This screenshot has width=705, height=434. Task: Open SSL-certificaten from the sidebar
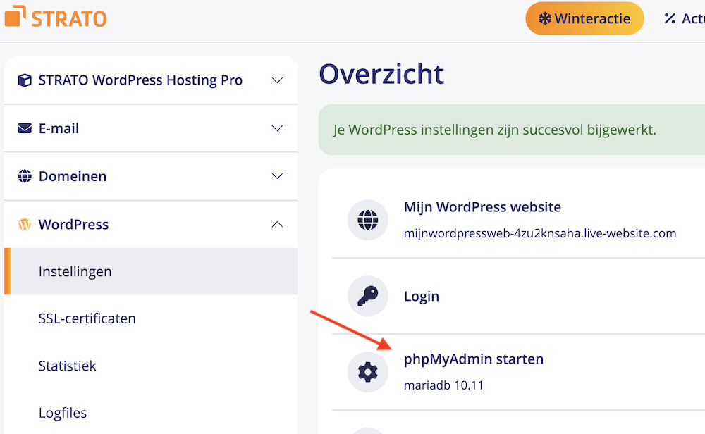coord(87,318)
